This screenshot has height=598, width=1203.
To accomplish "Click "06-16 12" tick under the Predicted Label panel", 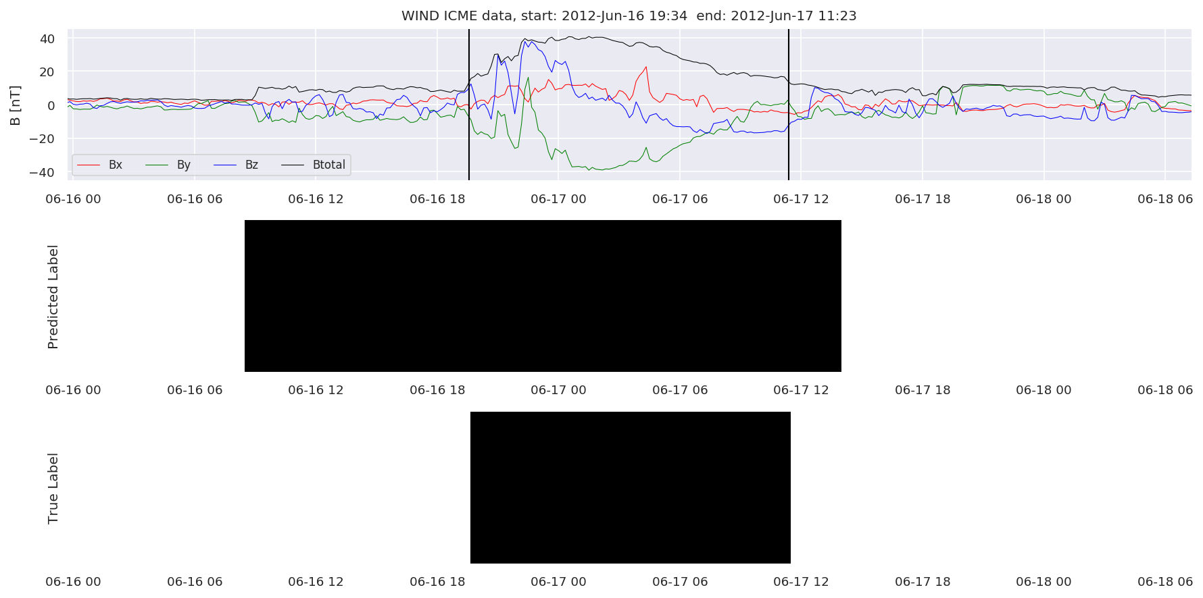I will tap(316, 390).
